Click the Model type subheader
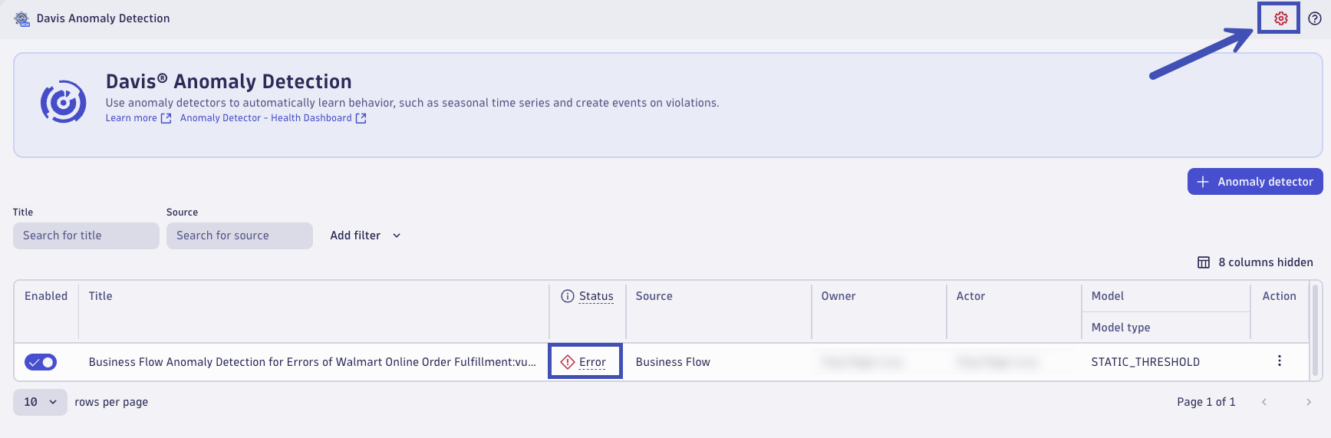 tap(1121, 328)
